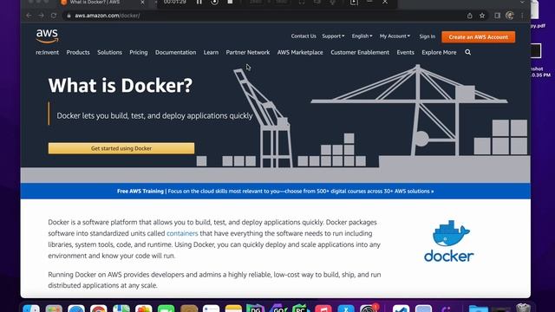The image size is (555, 312).
Task: Open the browser side panel icon
Action: click(497, 16)
